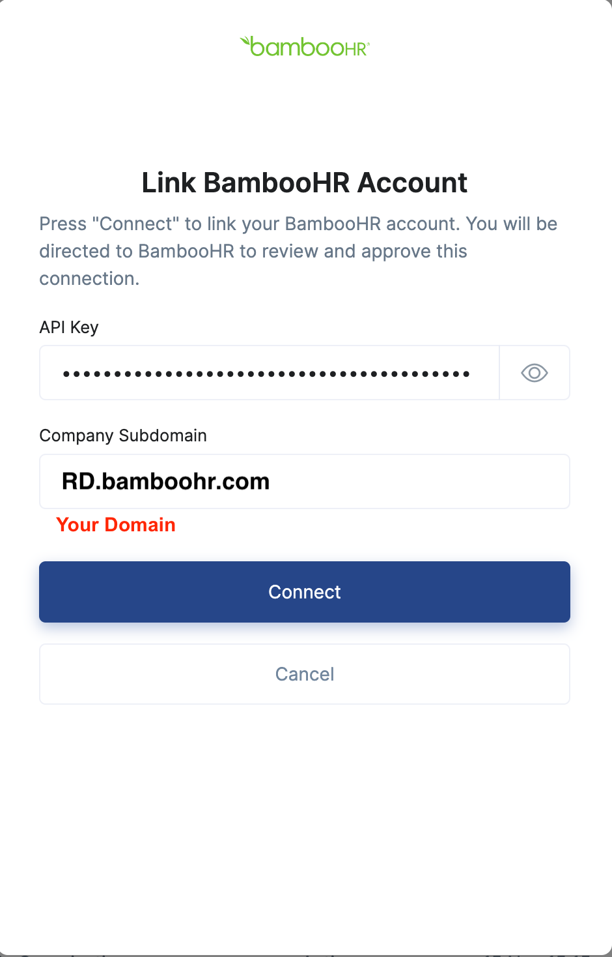Reveal the API key with eye icon
Screen dimensions: 612x957
point(535,373)
